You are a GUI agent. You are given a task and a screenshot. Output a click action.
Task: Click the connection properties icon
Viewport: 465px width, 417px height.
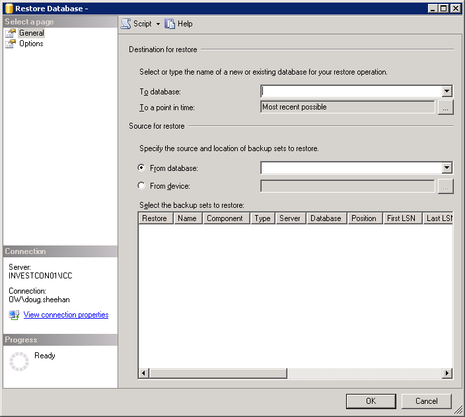click(14, 315)
